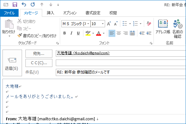Open the オプション tab
This screenshot has height=124, width=186.
click(70, 13)
